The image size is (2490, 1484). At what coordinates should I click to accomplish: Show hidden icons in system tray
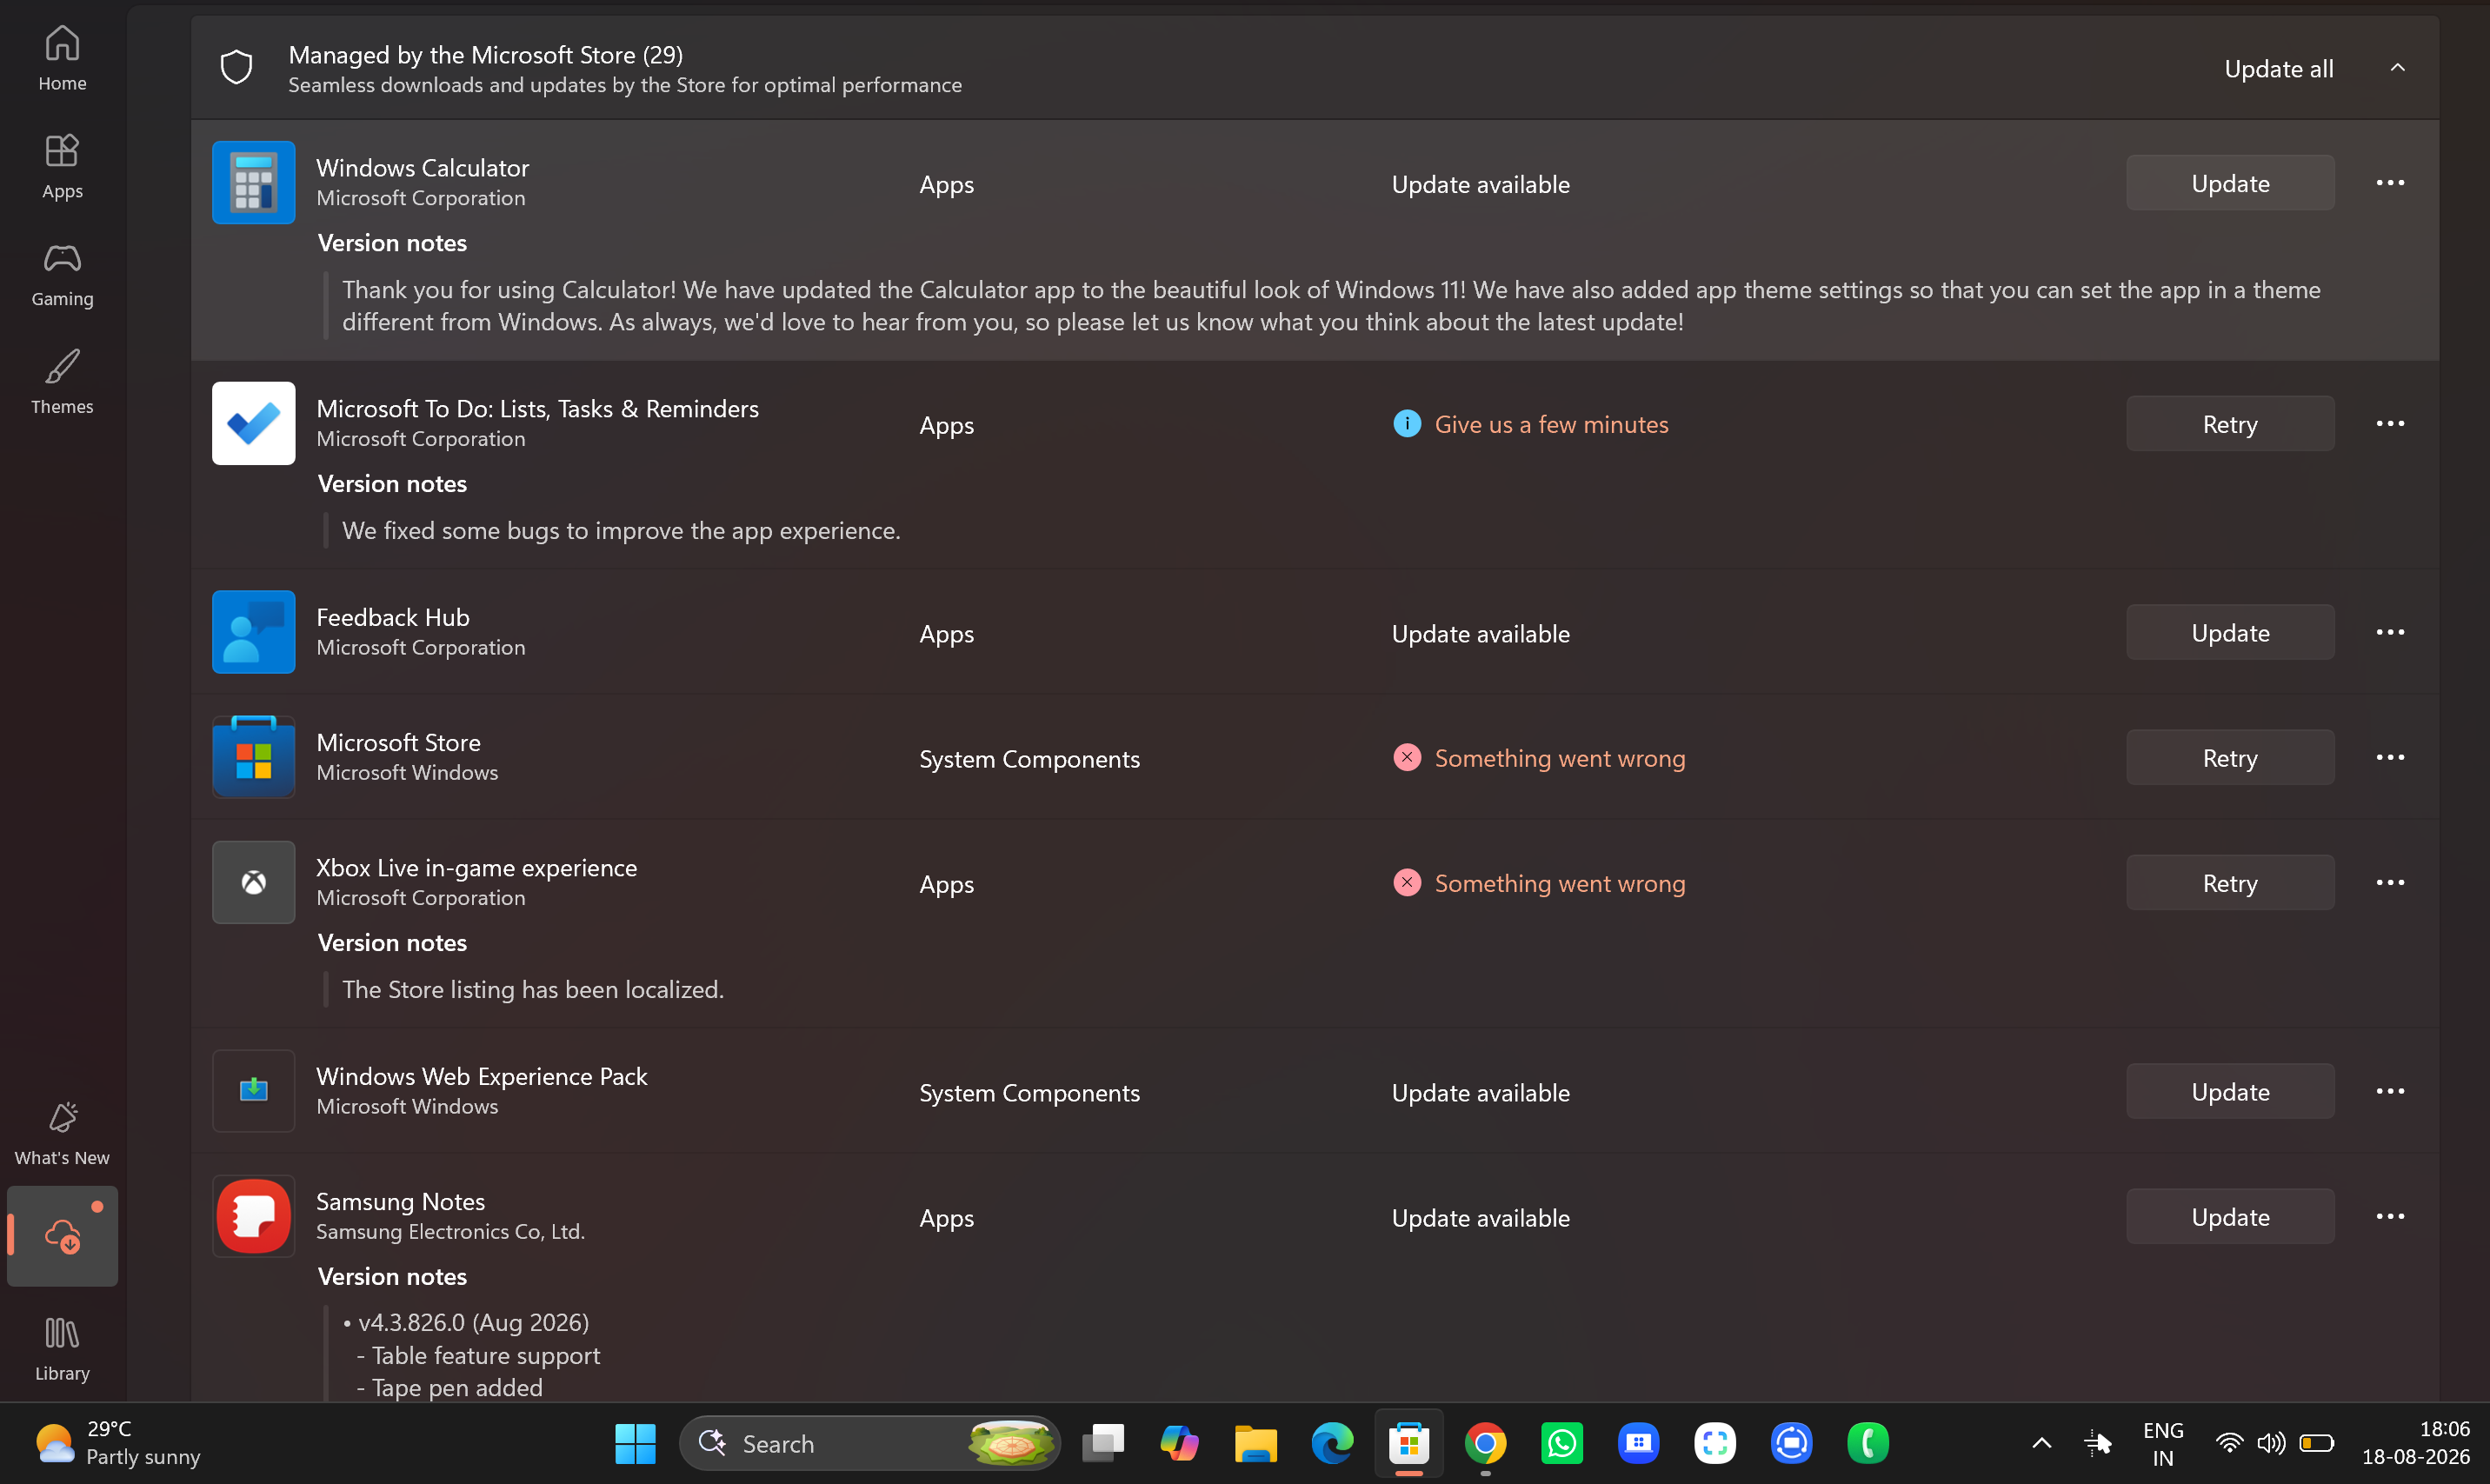coord(2042,1443)
